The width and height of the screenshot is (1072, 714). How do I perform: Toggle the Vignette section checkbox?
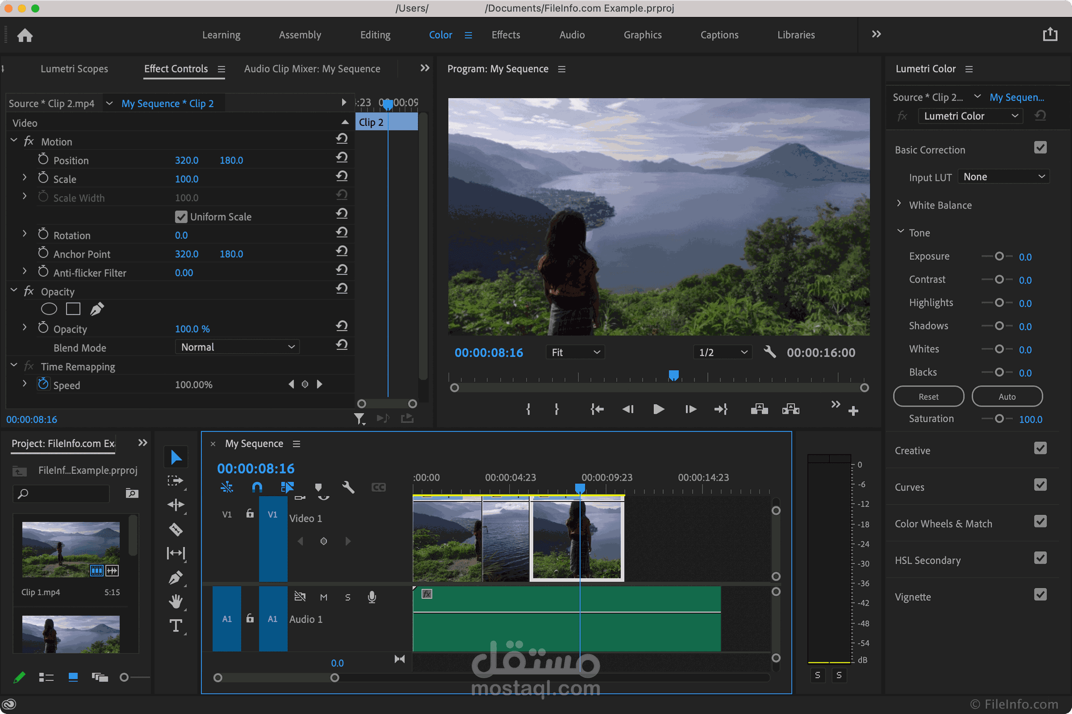[x=1040, y=595]
